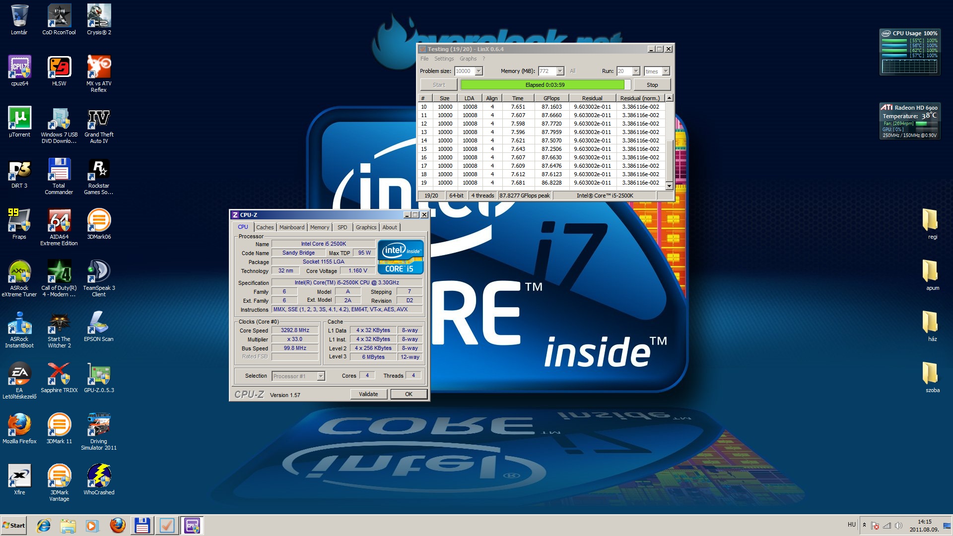Open Rockstar Games Social Club shortcut

point(99,176)
